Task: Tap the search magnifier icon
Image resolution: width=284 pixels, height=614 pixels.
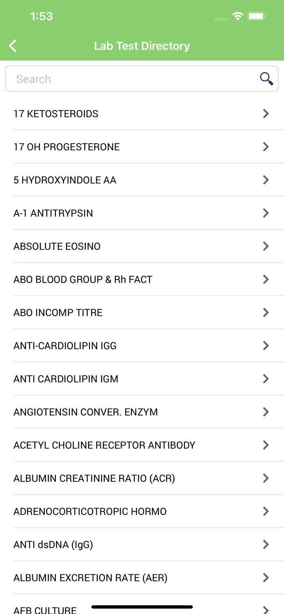Action: [266, 78]
